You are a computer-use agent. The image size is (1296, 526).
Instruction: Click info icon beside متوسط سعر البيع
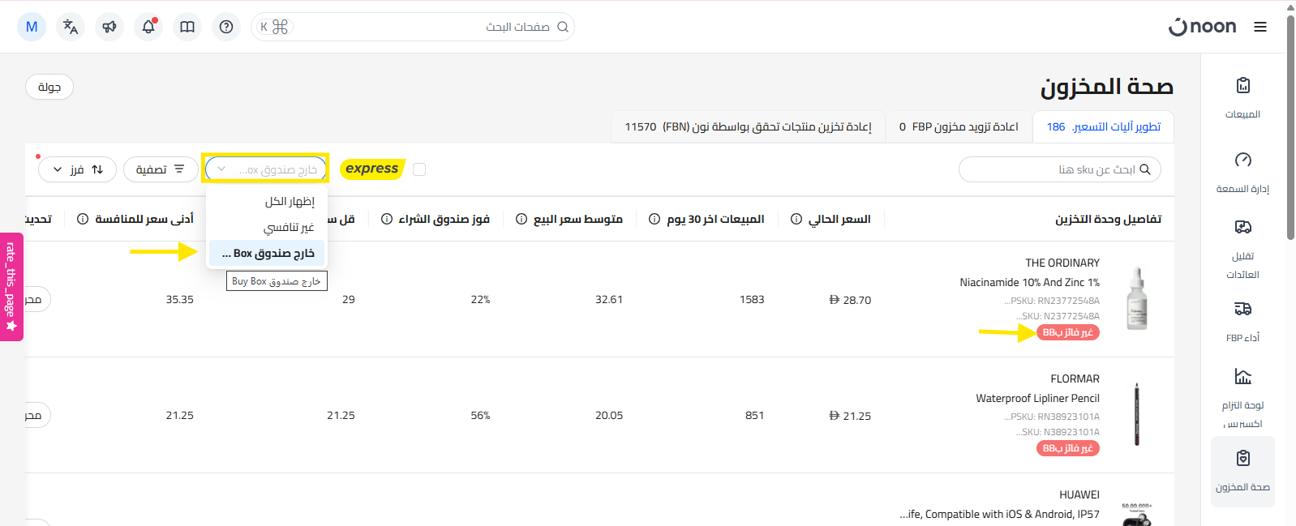pos(521,219)
